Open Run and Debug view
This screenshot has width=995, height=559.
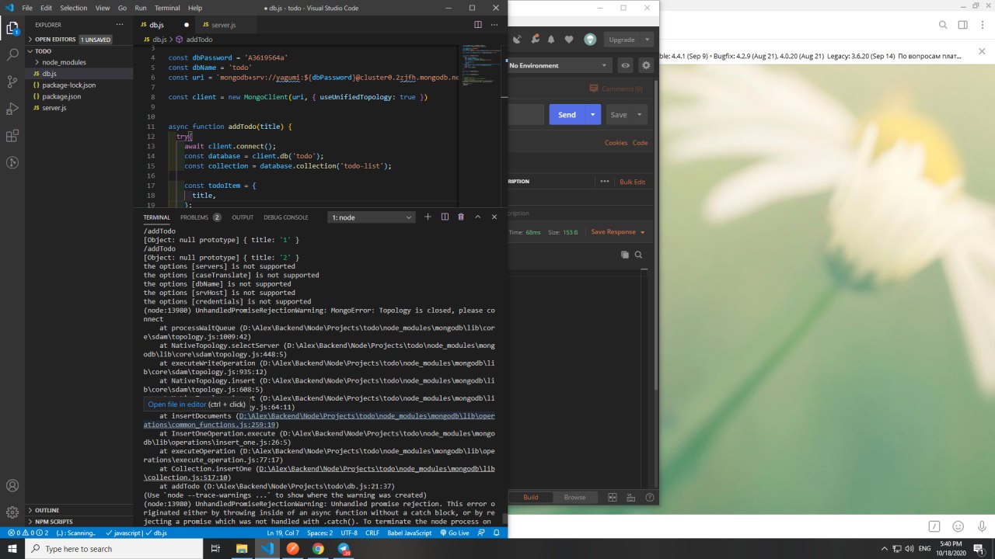pos(12,109)
